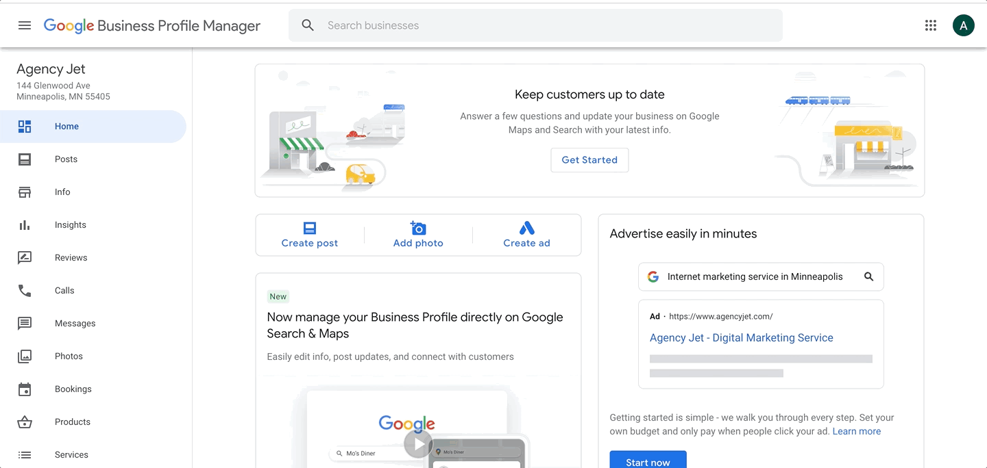Click the magnifier in the ad preview search
The height and width of the screenshot is (468, 987).
click(868, 276)
